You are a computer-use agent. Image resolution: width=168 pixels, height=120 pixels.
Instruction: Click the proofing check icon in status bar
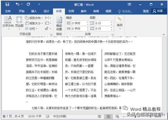pos(48,116)
